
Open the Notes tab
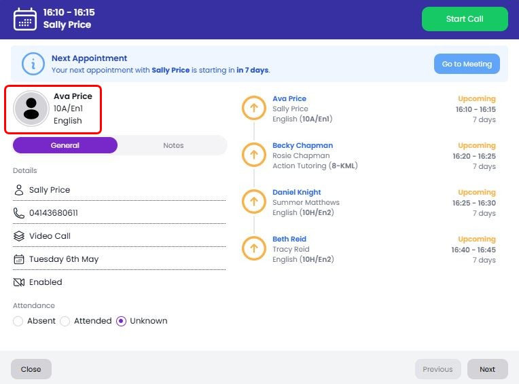click(x=173, y=145)
